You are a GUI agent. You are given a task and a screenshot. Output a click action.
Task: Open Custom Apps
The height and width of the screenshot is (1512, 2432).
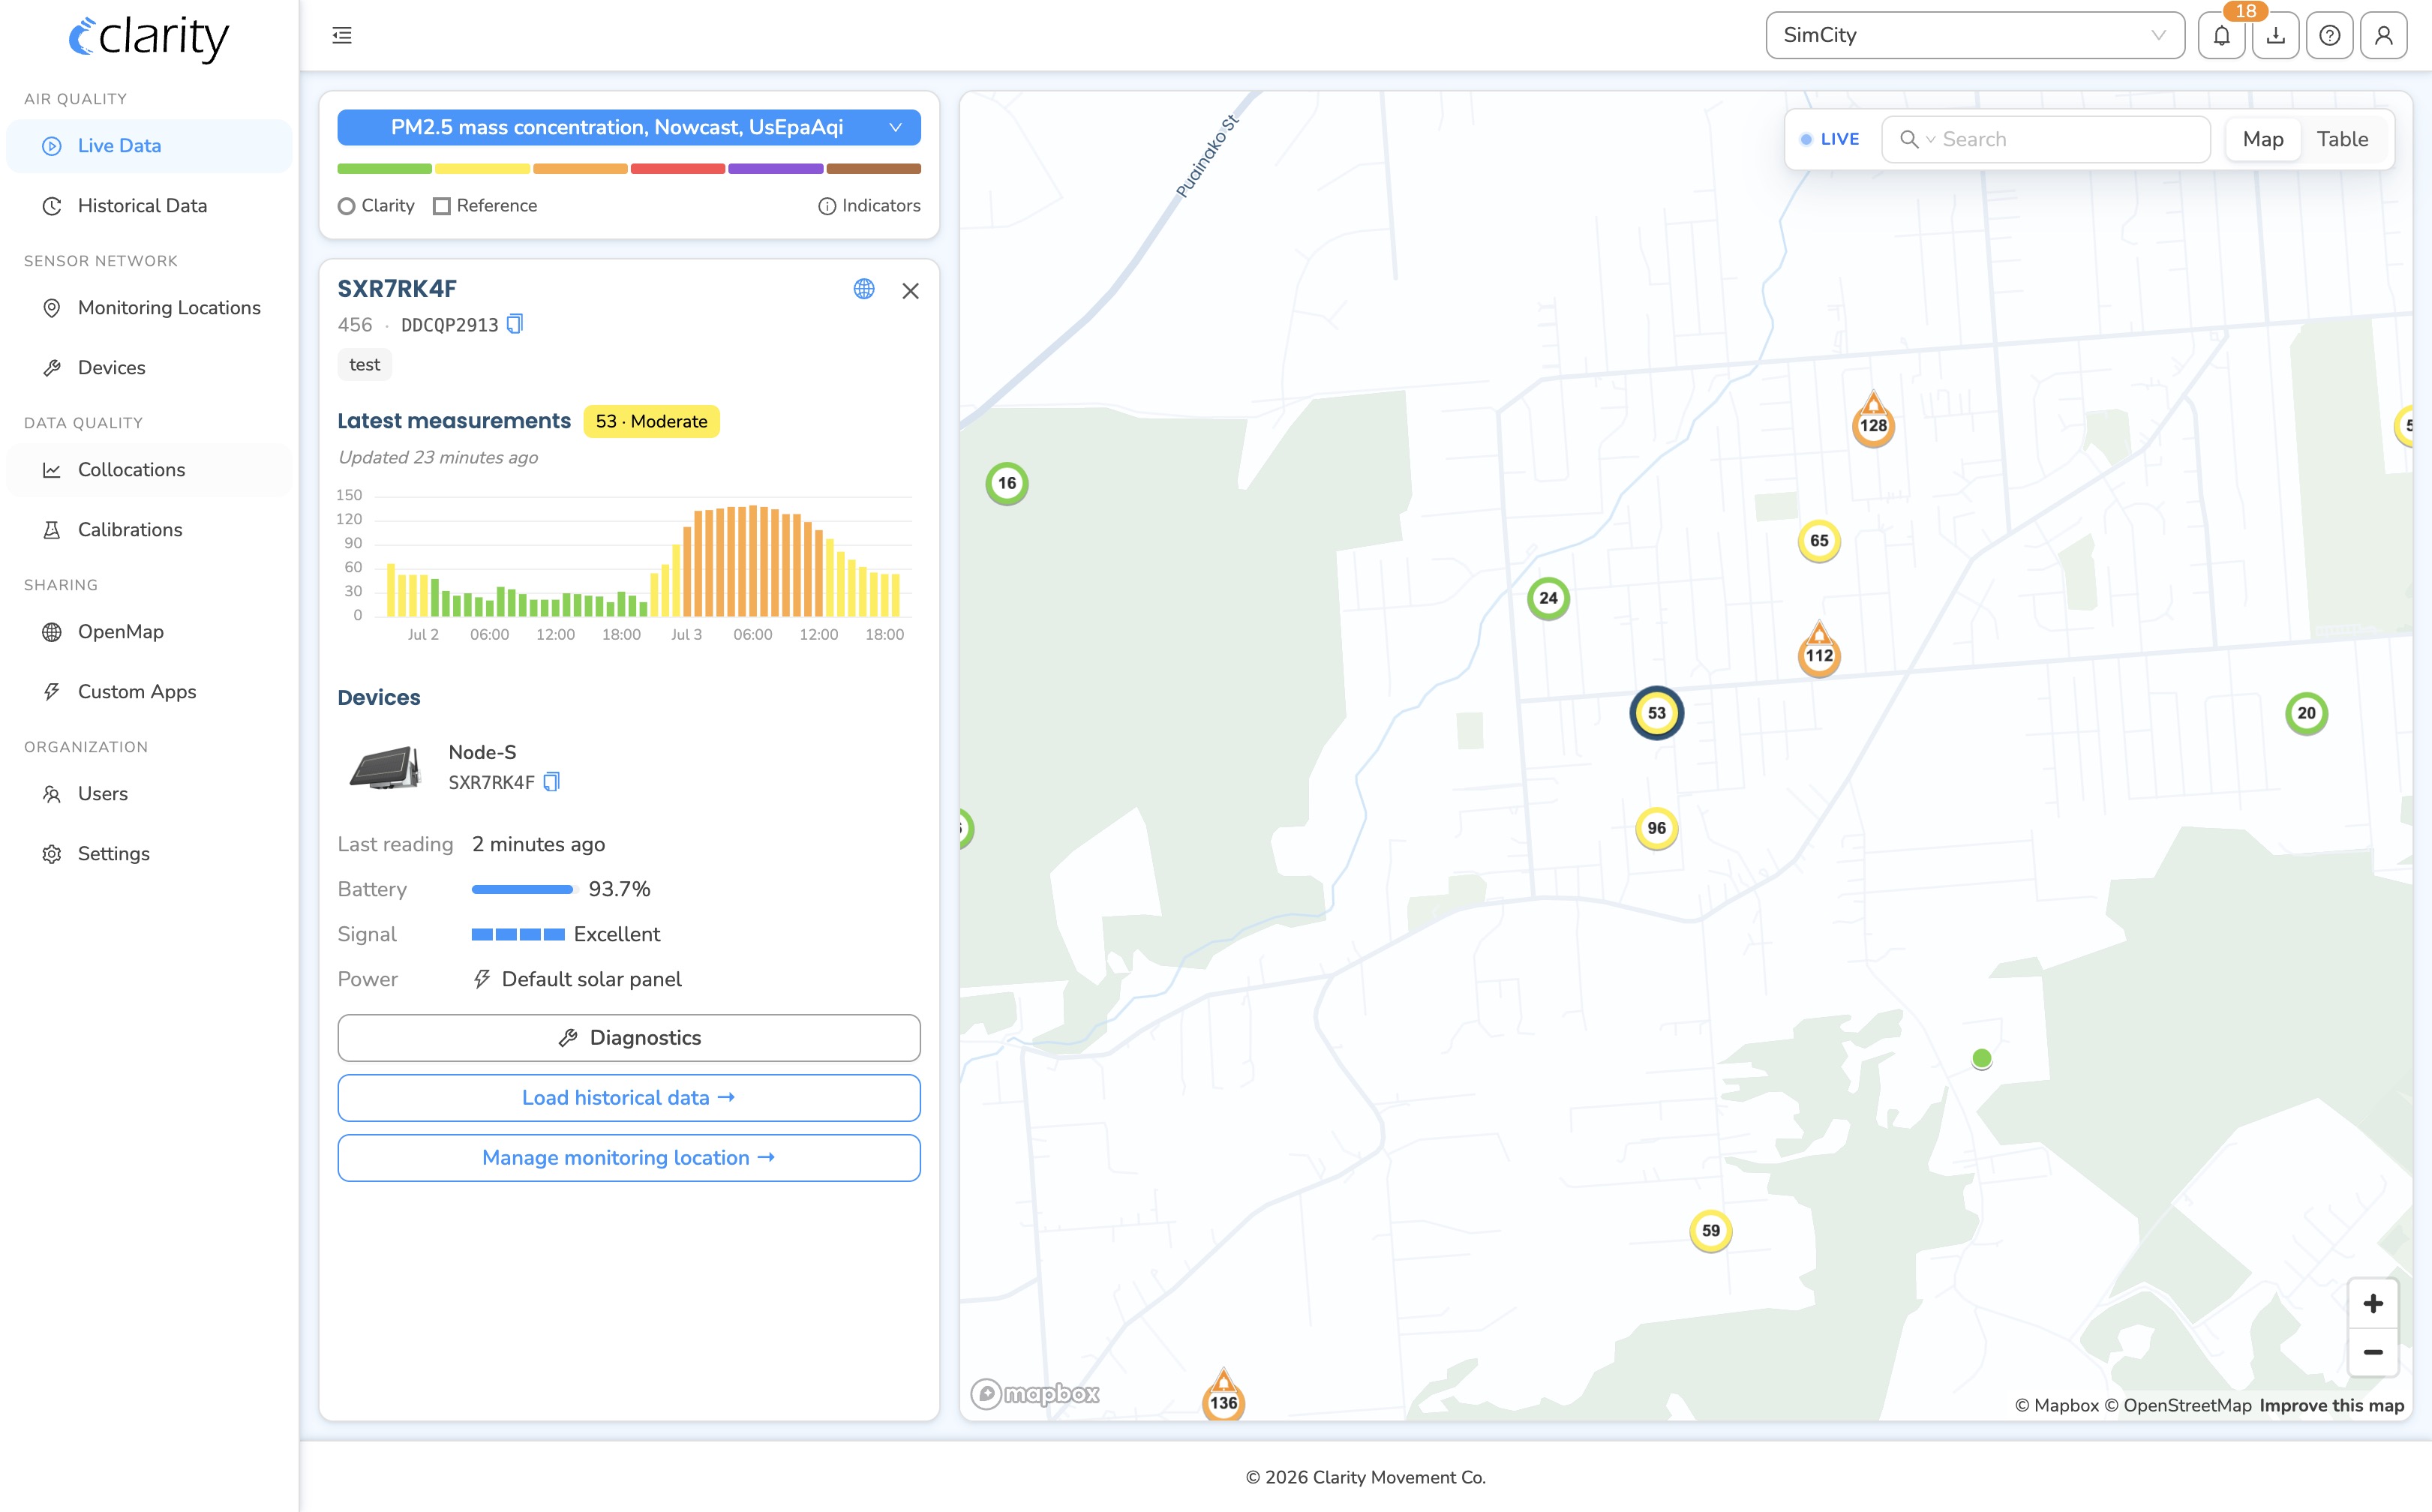tap(149, 692)
